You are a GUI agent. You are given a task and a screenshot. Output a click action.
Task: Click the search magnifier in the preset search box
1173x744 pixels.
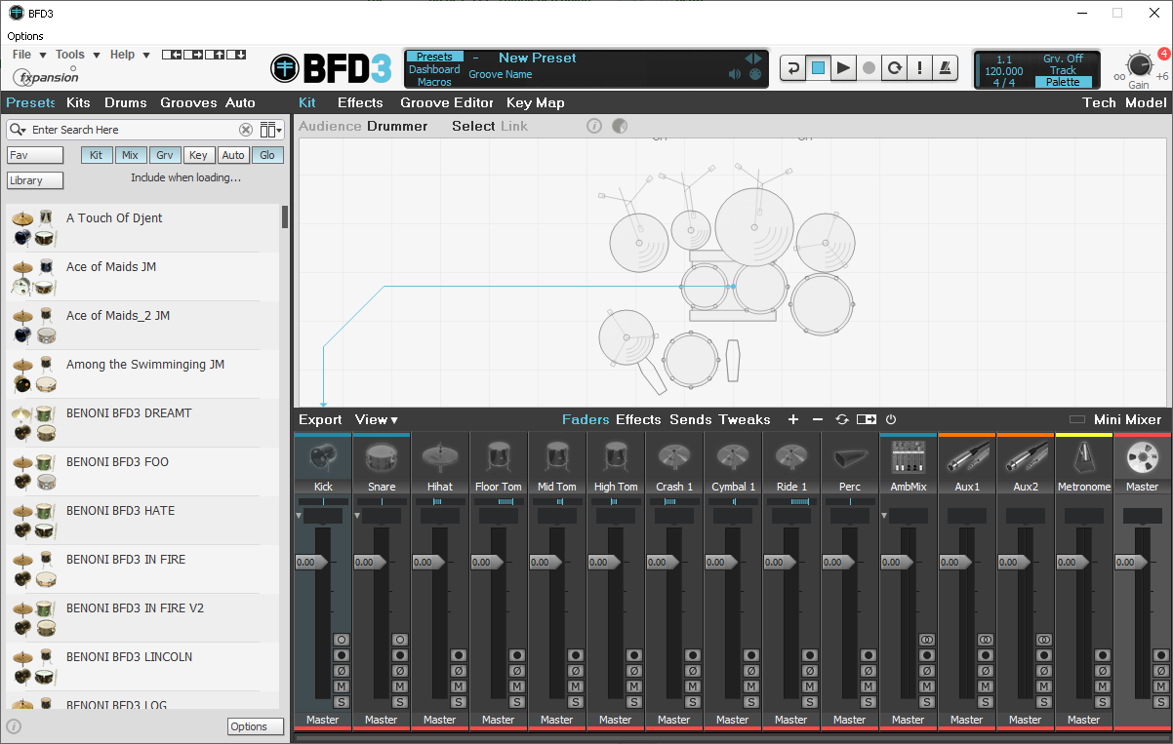pyautogui.click(x=17, y=129)
